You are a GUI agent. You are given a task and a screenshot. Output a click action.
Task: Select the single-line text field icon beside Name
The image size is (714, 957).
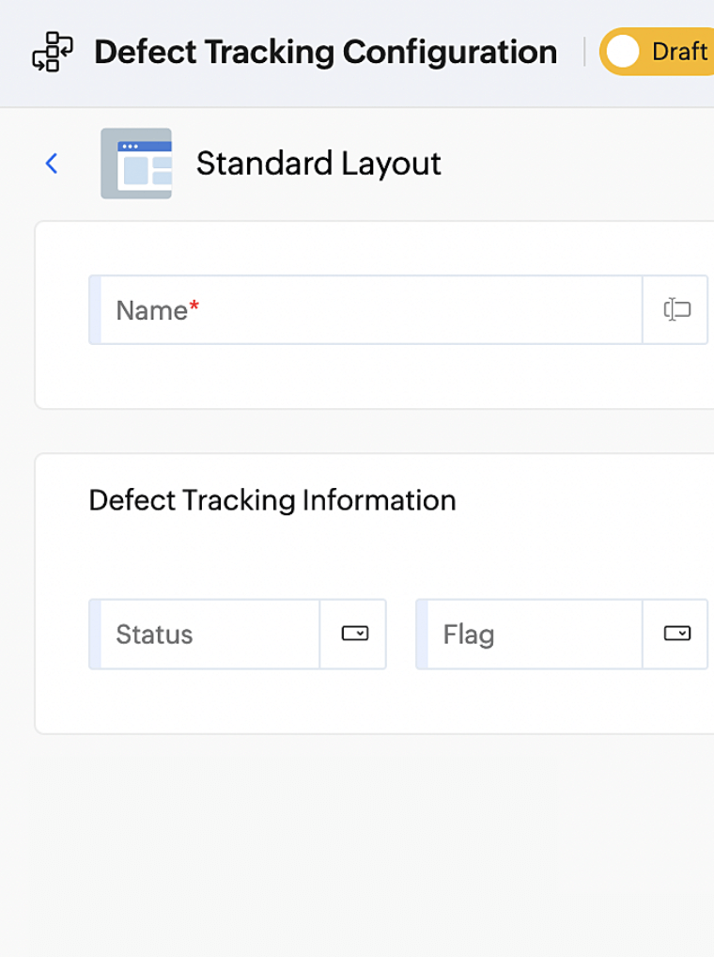[x=675, y=310]
